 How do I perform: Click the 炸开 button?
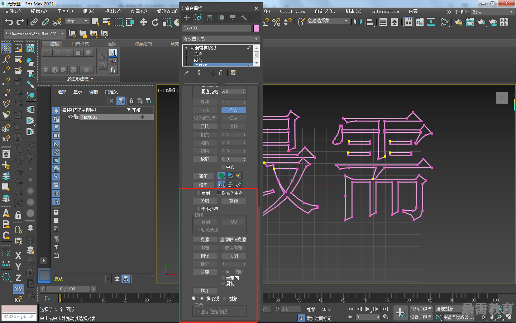point(205,291)
